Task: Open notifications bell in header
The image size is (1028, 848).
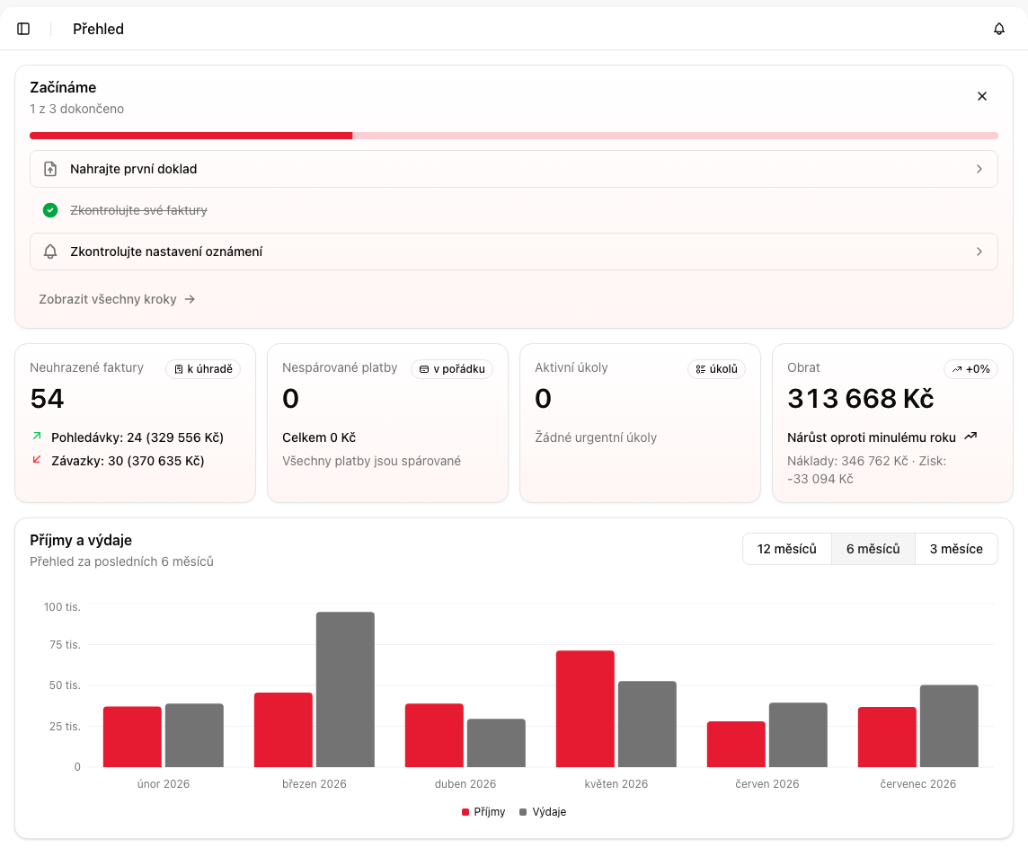Action: tap(998, 29)
